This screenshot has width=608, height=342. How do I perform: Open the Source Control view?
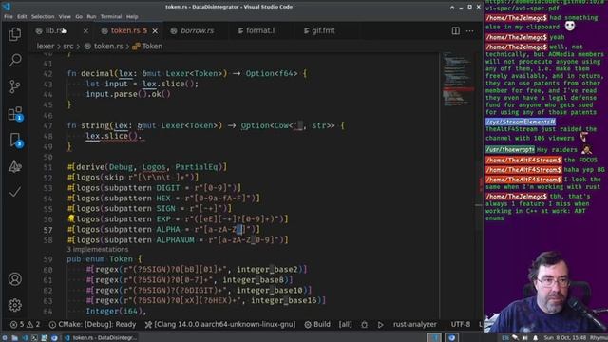click(x=15, y=86)
